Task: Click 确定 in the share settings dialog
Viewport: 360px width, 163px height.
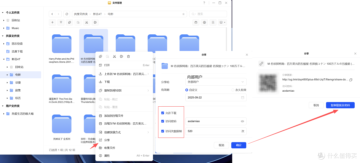Action: (x=239, y=145)
